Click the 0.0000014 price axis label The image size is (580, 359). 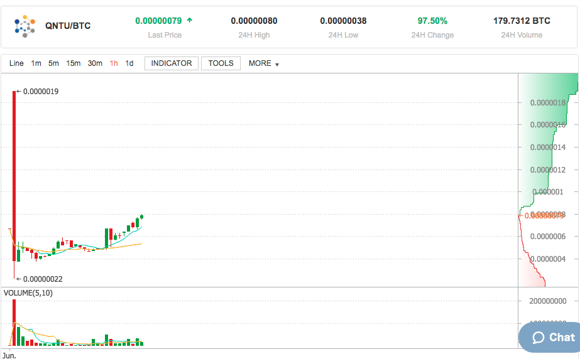[548, 147]
